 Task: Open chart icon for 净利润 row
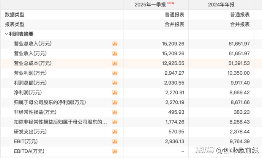point(114,93)
